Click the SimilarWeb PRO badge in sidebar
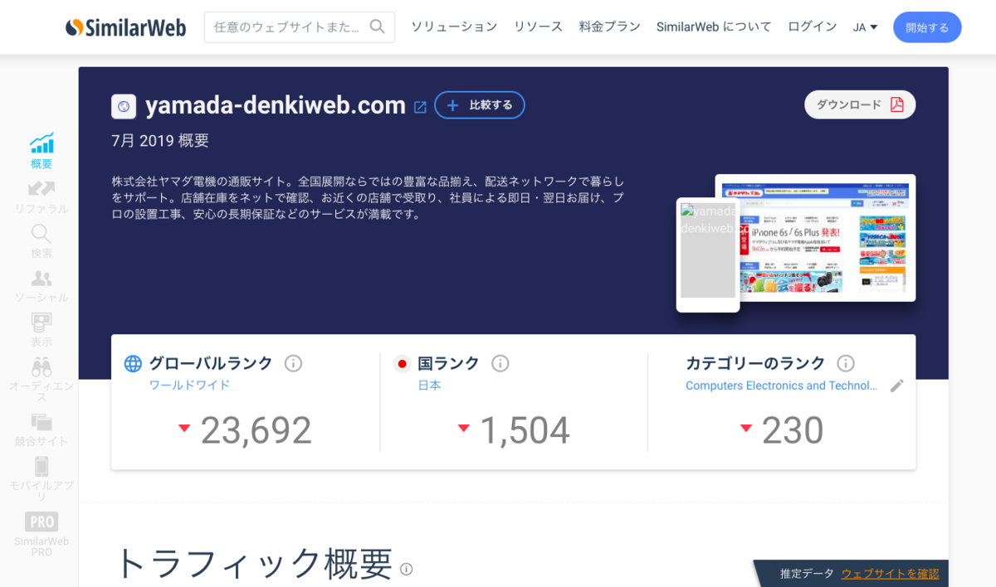 [x=40, y=525]
